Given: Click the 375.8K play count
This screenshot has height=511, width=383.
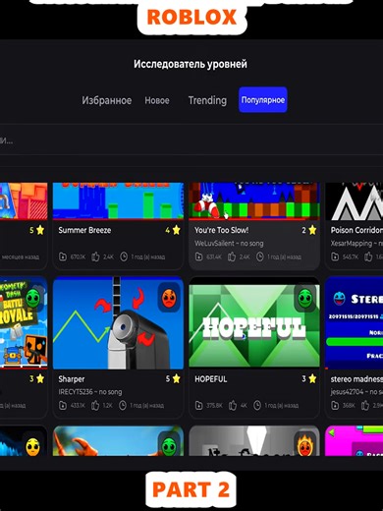Looking at the screenshot, I should [x=214, y=406].
